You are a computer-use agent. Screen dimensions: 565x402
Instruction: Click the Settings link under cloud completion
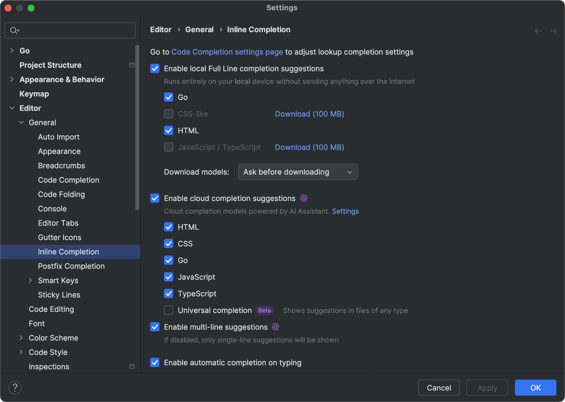[x=345, y=211]
